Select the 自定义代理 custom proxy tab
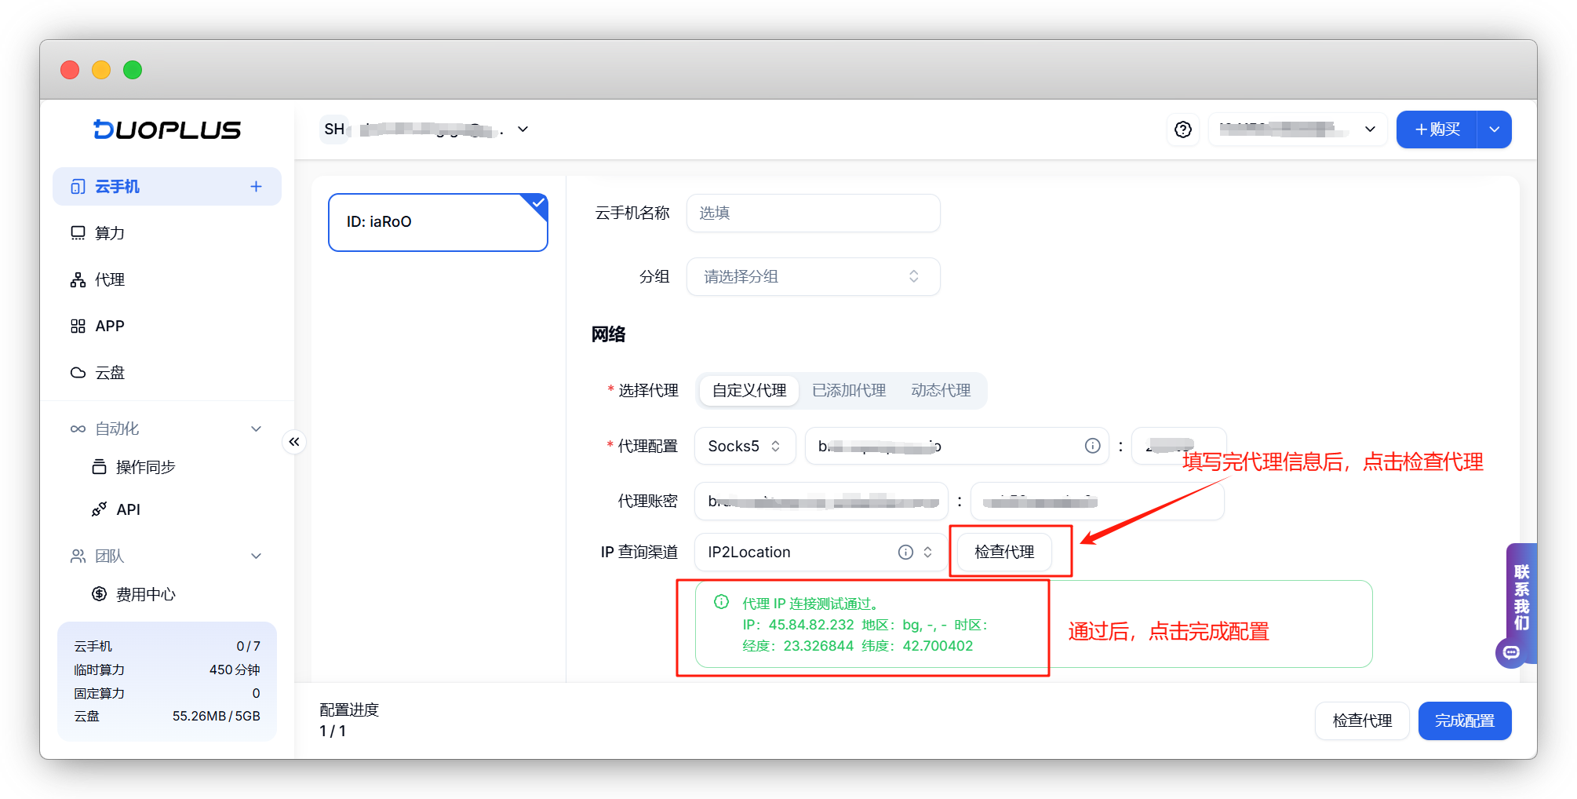1577x799 pixels. (x=749, y=391)
